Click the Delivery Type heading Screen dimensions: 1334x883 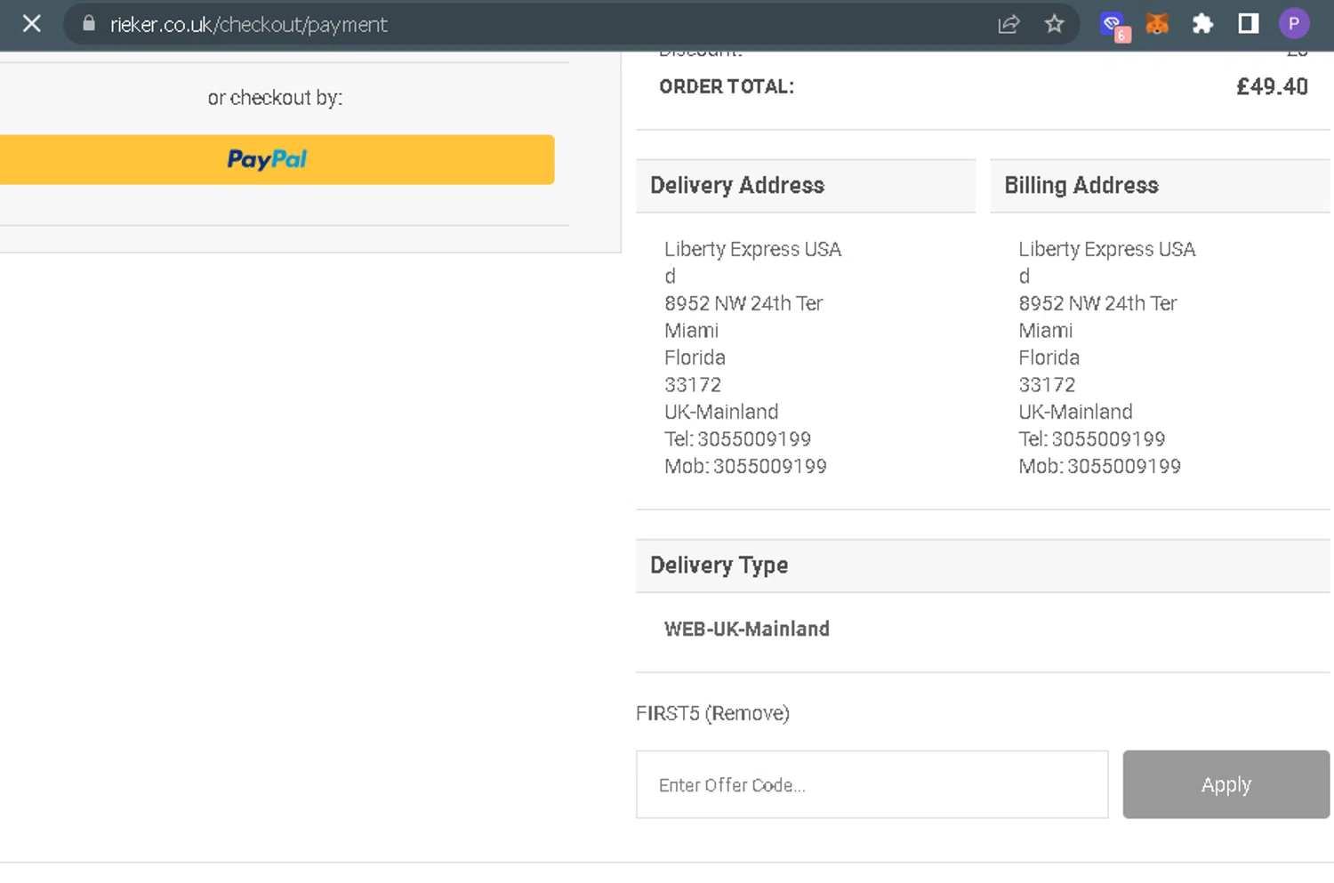click(719, 566)
